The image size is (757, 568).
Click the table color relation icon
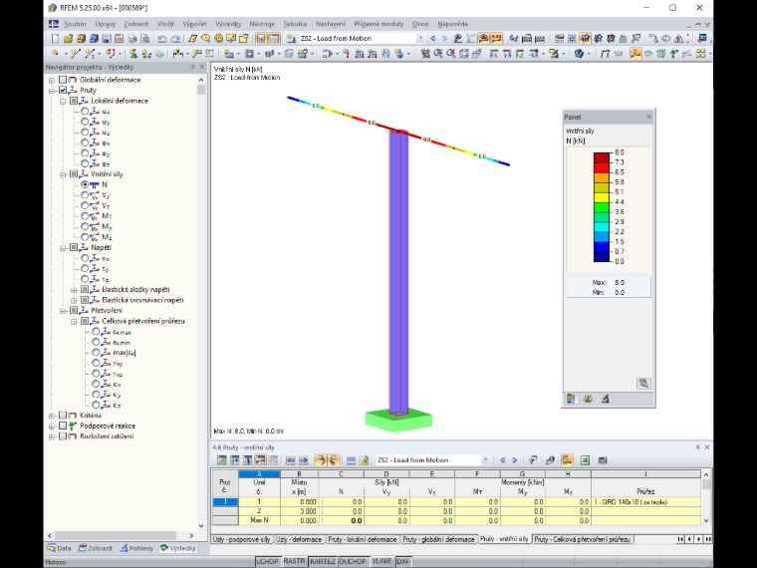tap(568, 460)
